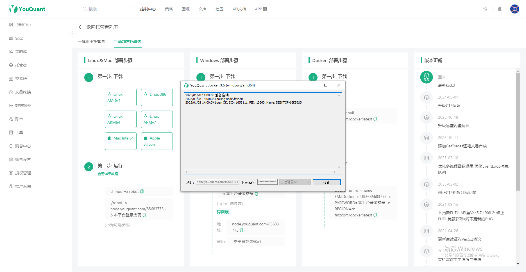The width and height of the screenshot is (526, 272).
Task: Open the API文档 menu item
Action: tap(239, 9)
